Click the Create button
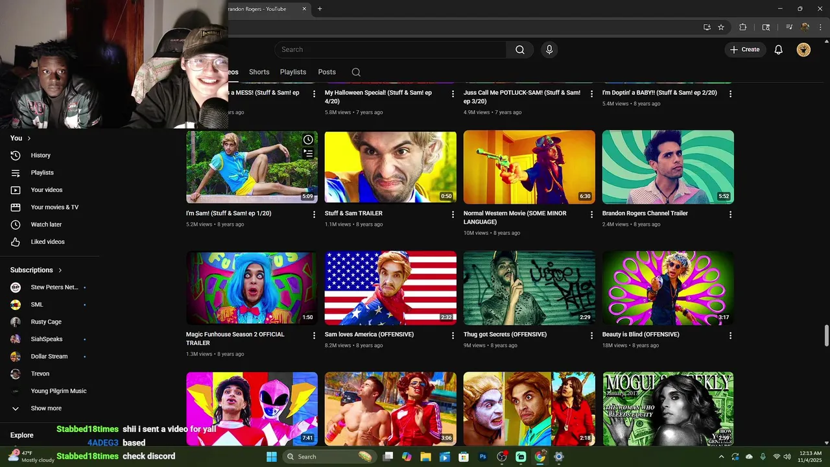 745,49
